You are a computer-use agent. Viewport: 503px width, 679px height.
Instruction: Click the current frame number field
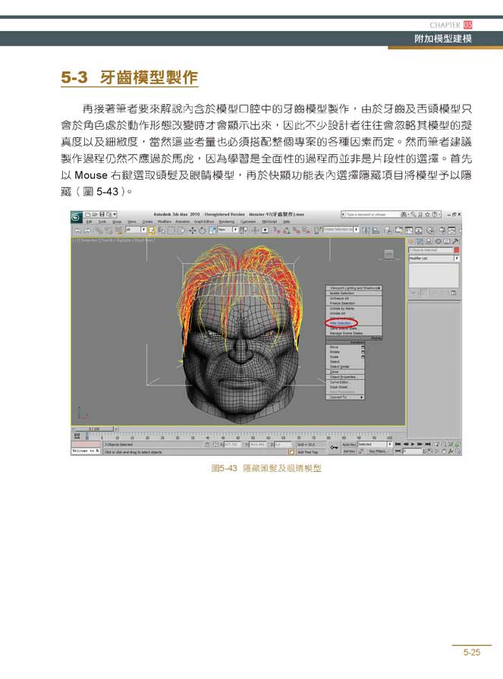[411, 451]
